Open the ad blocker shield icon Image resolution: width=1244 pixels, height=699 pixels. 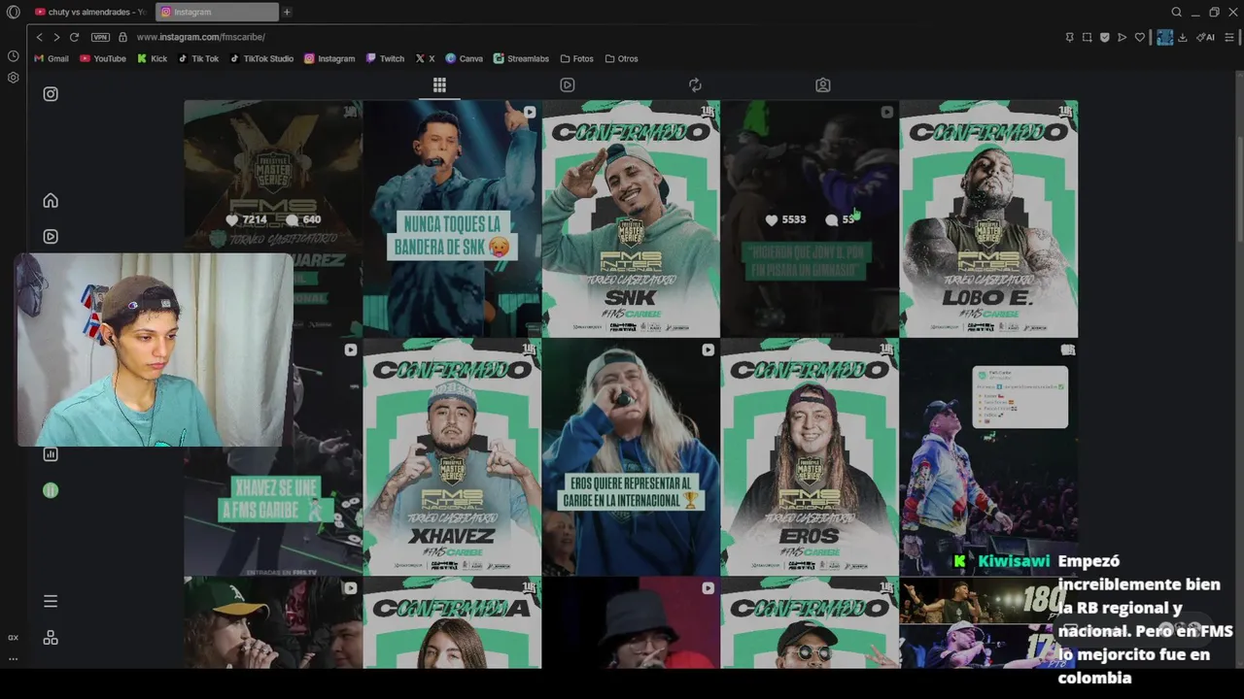click(1105, 37)
